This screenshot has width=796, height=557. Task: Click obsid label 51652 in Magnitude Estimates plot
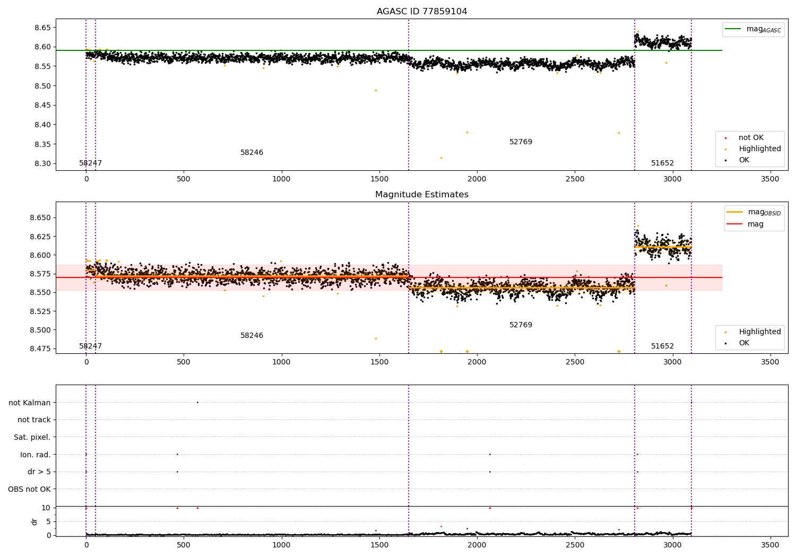662,346
